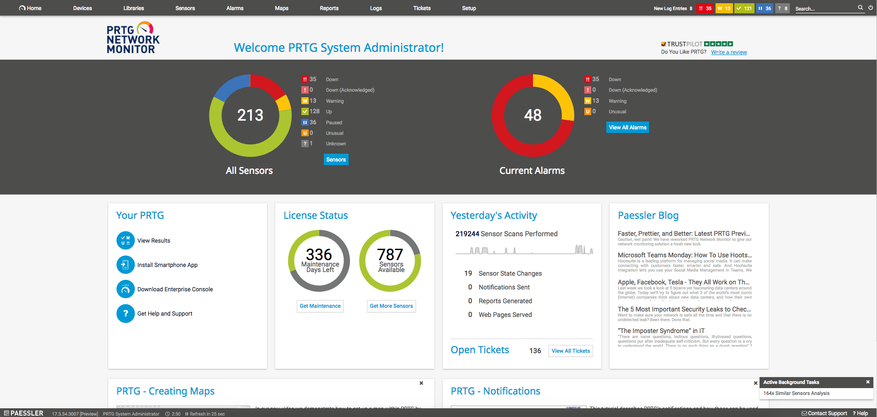Click the View All Alarms button
Image resolution: width=877 pixels, height=417 pixels.
(x=627, y=128)
